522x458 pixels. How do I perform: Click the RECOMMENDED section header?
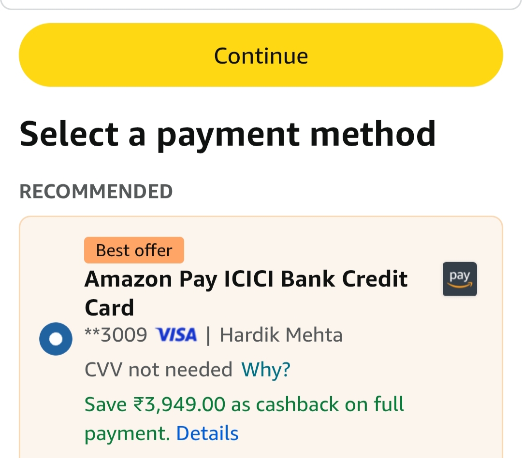[x=96, y=191]
